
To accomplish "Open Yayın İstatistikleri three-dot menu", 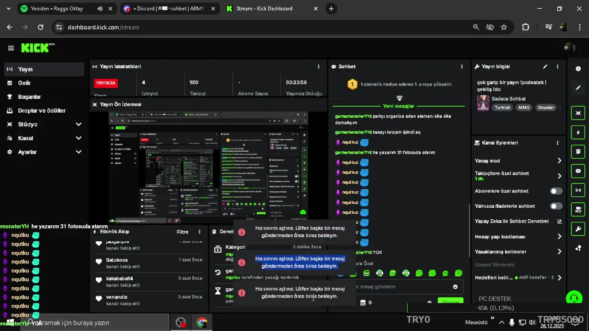I will pyautogui.click(x=318, y=67).
